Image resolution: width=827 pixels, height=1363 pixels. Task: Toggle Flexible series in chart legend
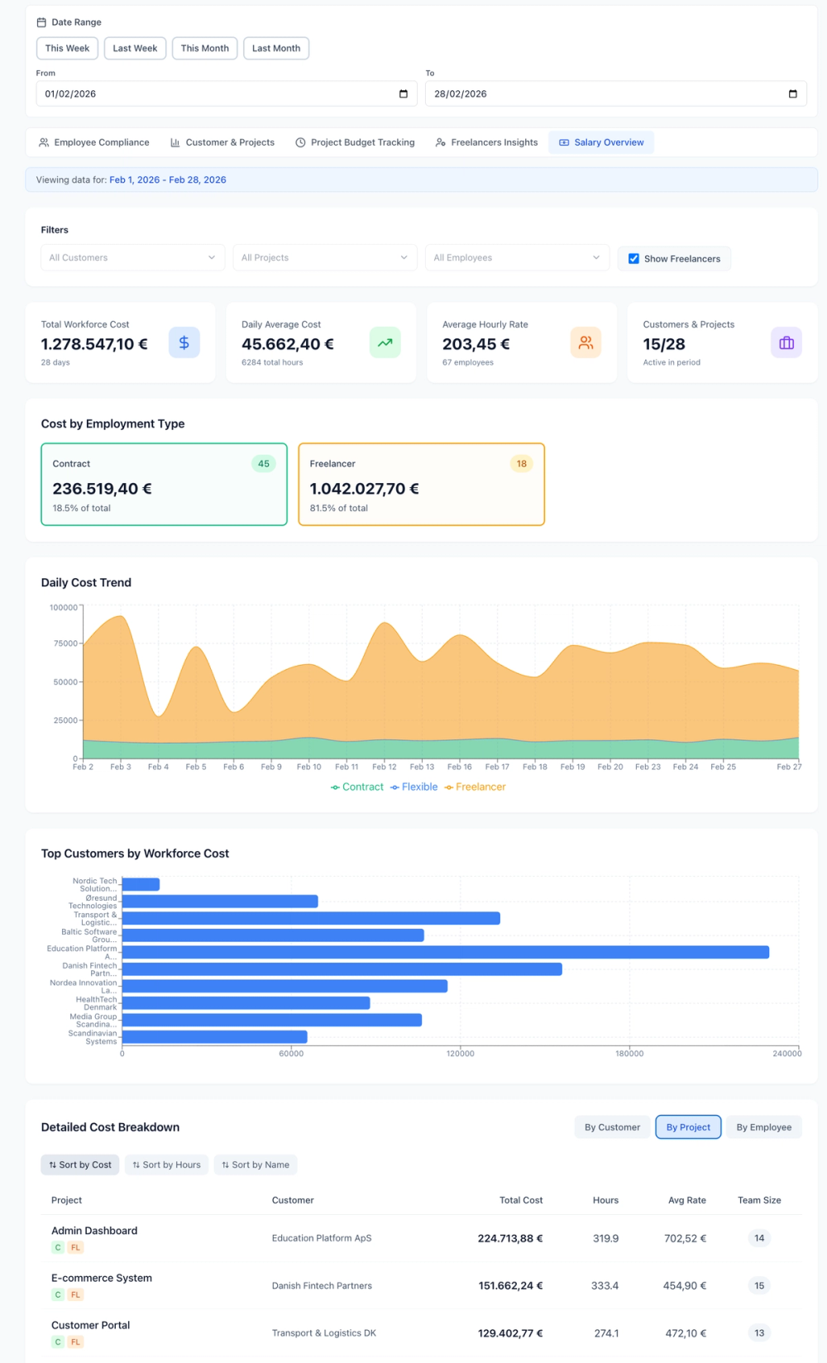tap(414, 787)
